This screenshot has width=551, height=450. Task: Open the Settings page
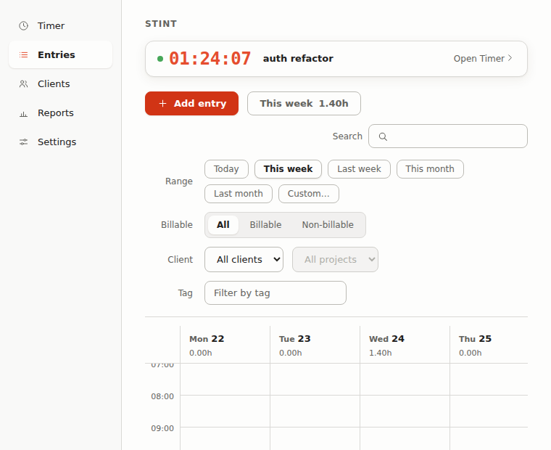[60, 142]
